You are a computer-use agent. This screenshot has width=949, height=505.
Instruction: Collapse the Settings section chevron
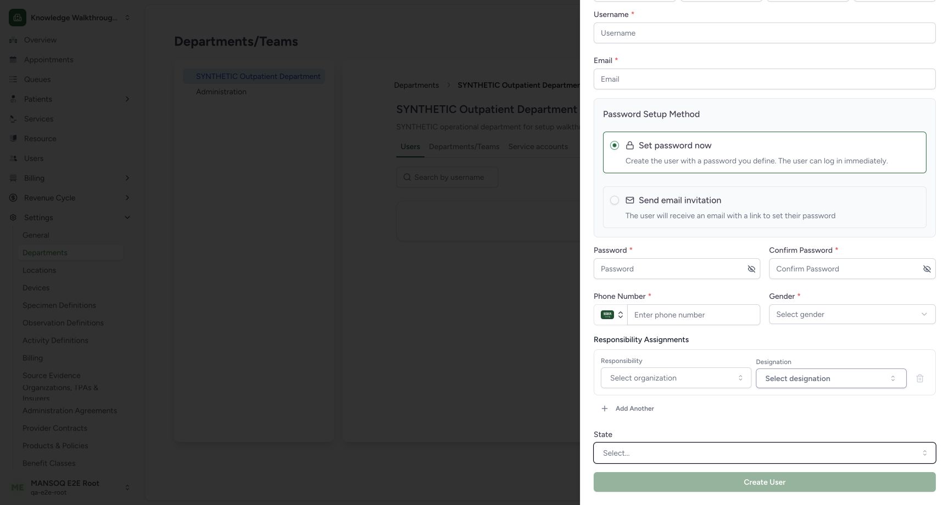[127, 218]
